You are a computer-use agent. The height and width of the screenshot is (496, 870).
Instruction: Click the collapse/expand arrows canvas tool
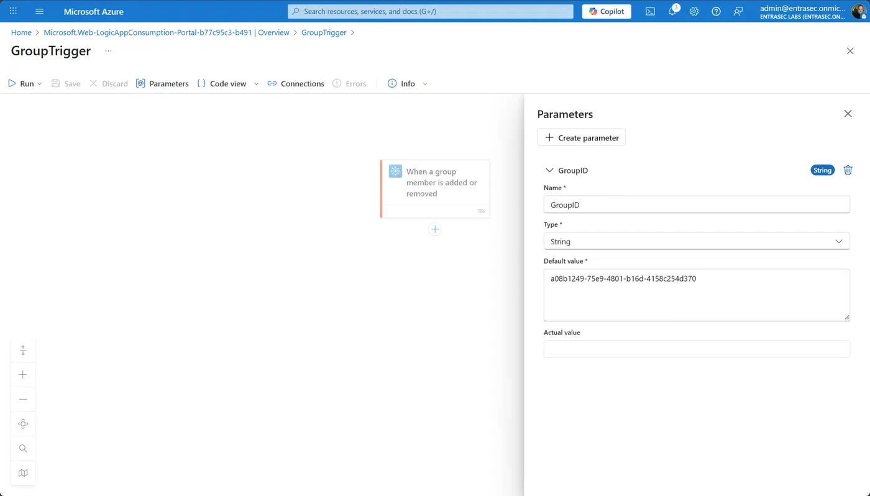coord(23,350)
